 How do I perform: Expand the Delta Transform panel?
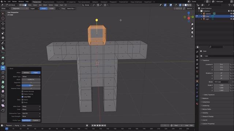point(209,95)
